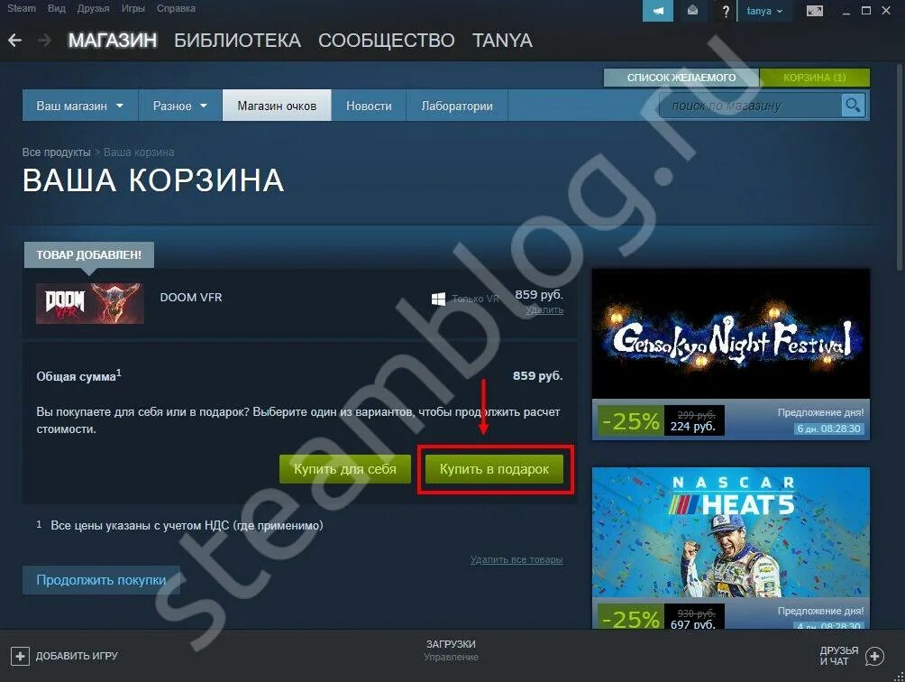This screenshot has width=905, height=682.
Task: Open the Игры menu
Action: coord(133,9)
